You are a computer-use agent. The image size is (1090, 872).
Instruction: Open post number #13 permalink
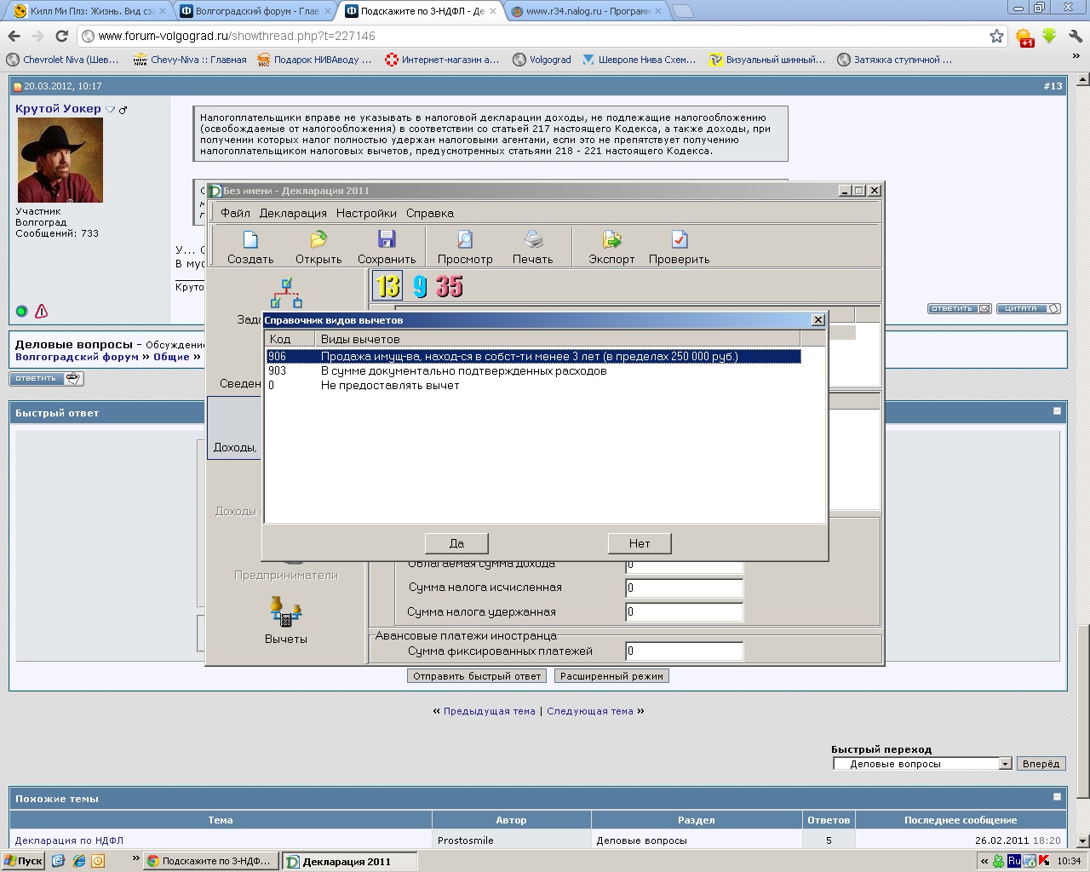coord(1053,86)
